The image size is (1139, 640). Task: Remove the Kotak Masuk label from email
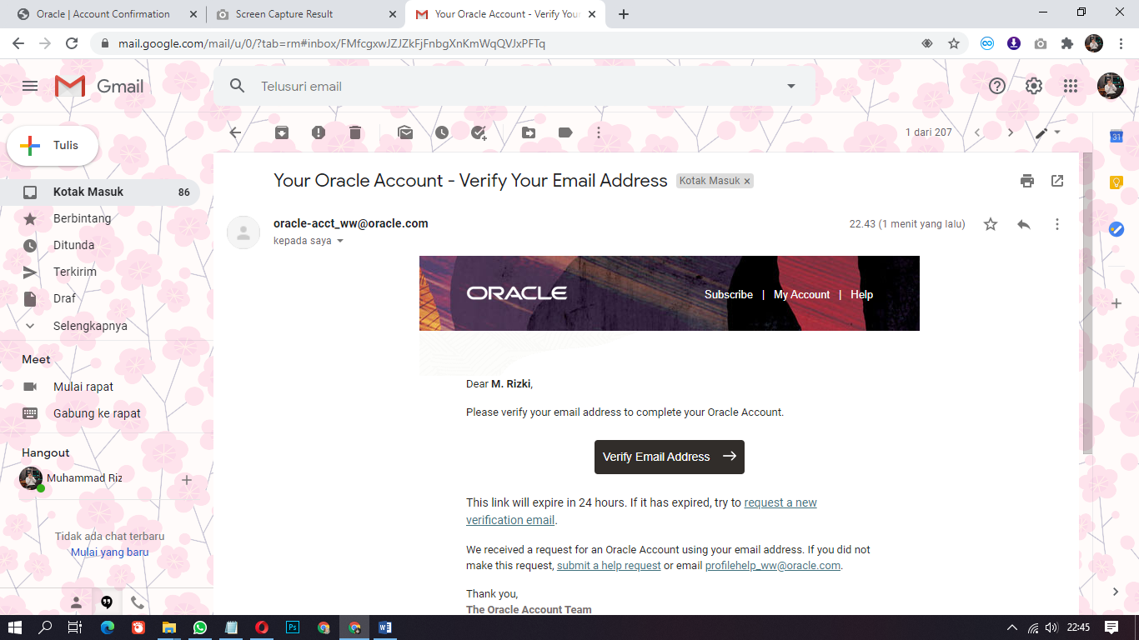(x=747, y=181)
